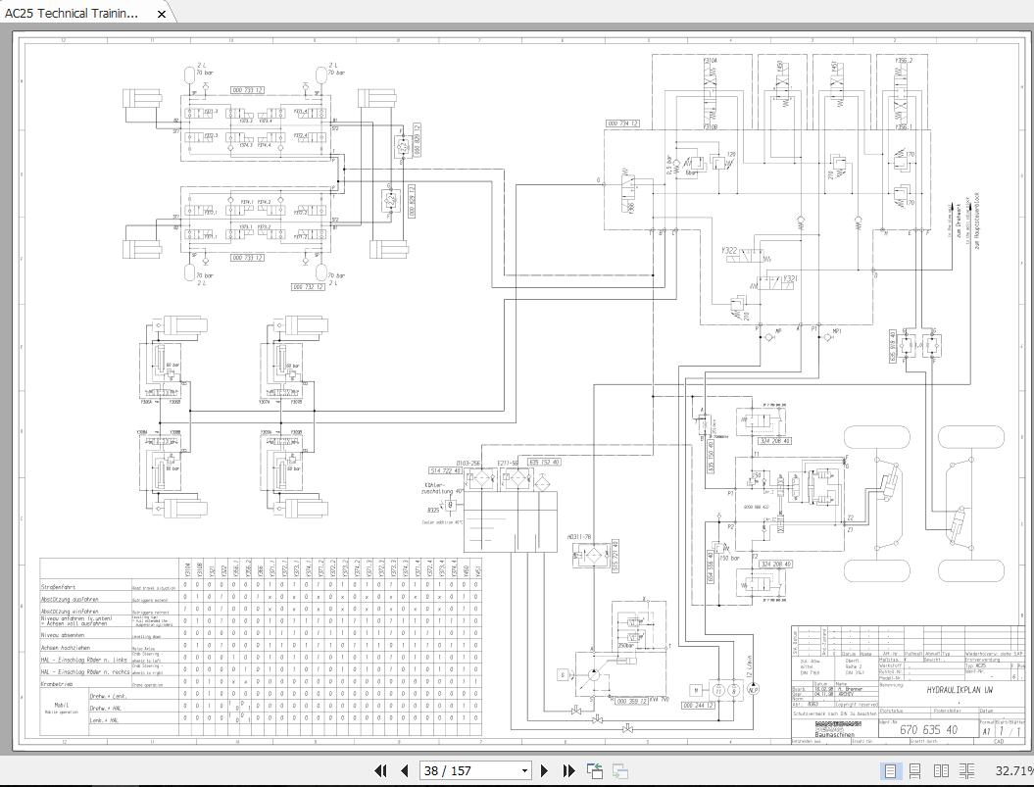Click the go to previous view icon
Screen dimensions: 1034x787
(x=595, y=771)
